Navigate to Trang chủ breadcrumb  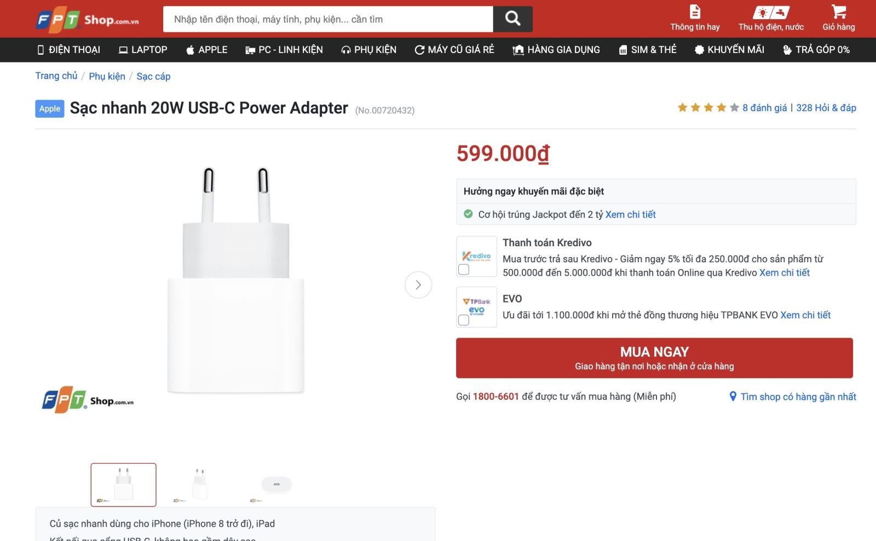[x=55, y=76]
